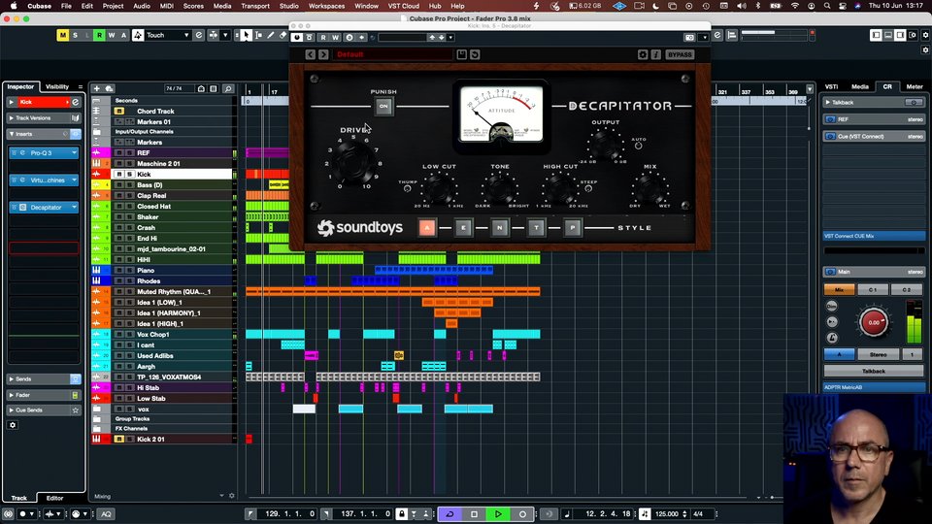Toggle global Write W automation button
The width and height of the screenshot is (932, 524).
point(111,36)
